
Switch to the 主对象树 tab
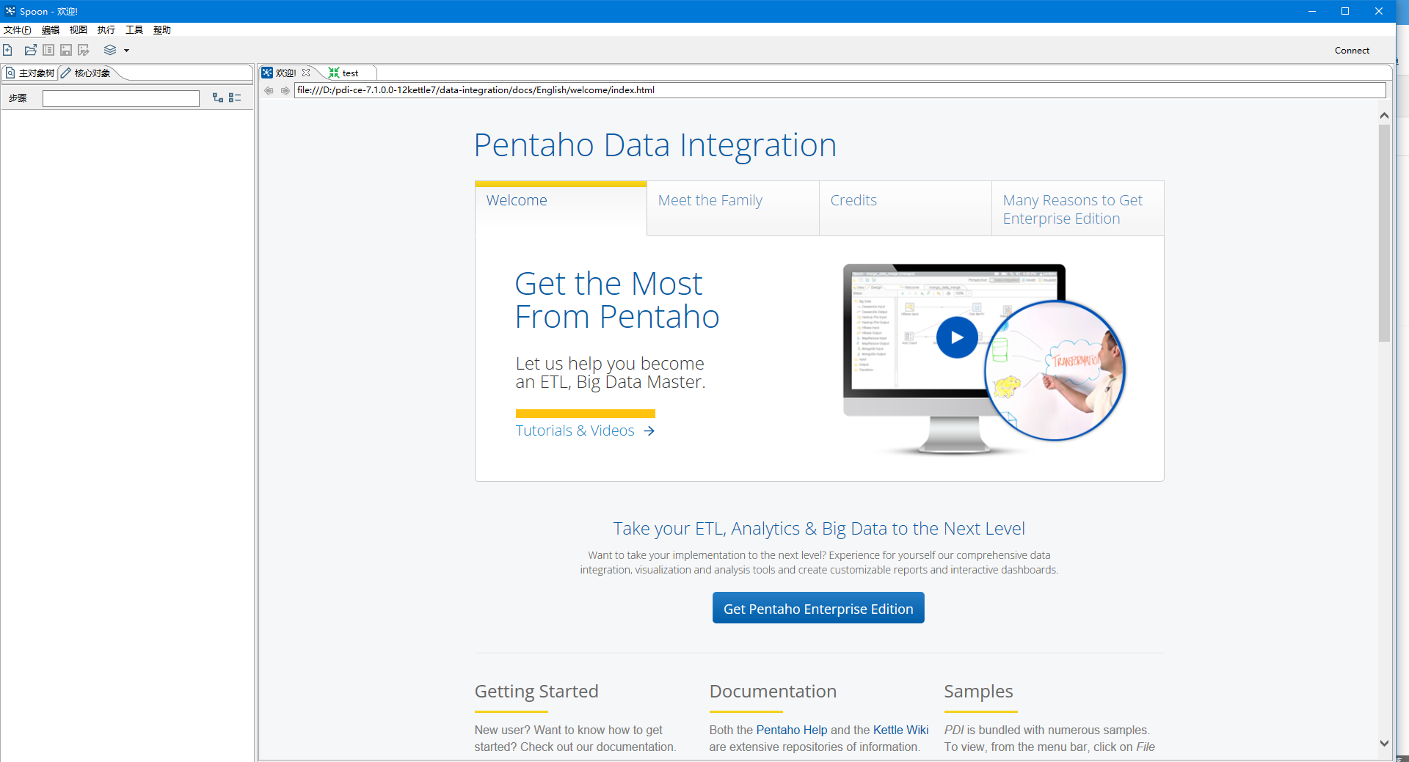[30, 73]
